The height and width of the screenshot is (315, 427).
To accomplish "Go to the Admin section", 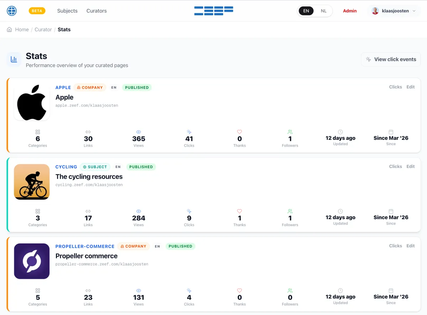I will [350, 11].
